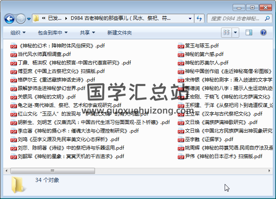
Task: Open the view options dropdown arrow
Action: [236, 33]
